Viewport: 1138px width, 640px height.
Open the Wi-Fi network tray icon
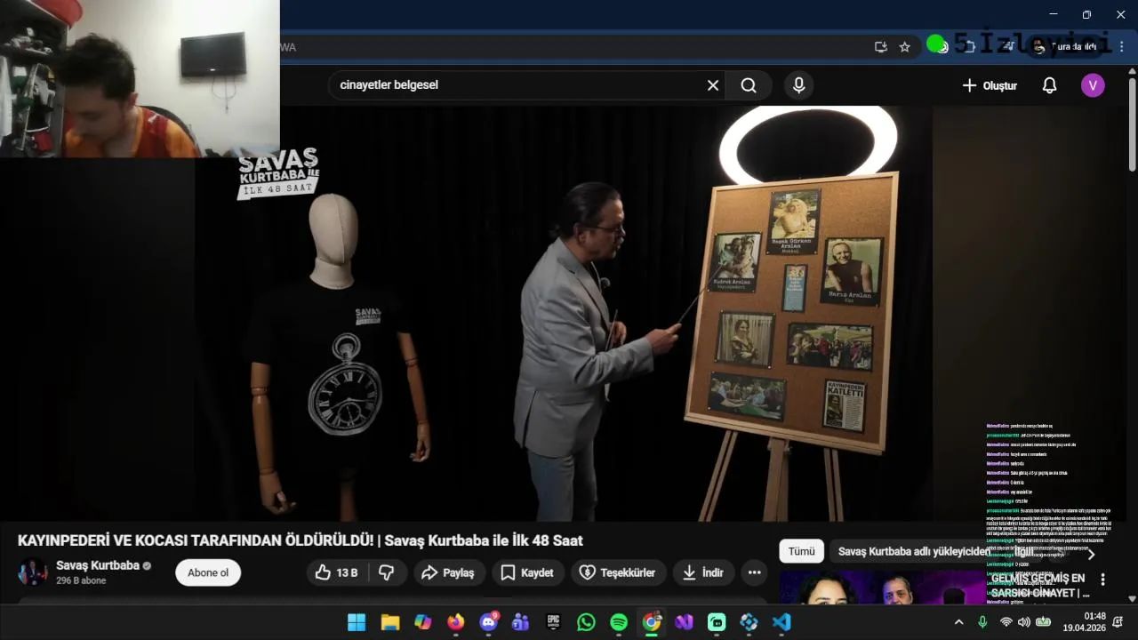point(1006,622)
